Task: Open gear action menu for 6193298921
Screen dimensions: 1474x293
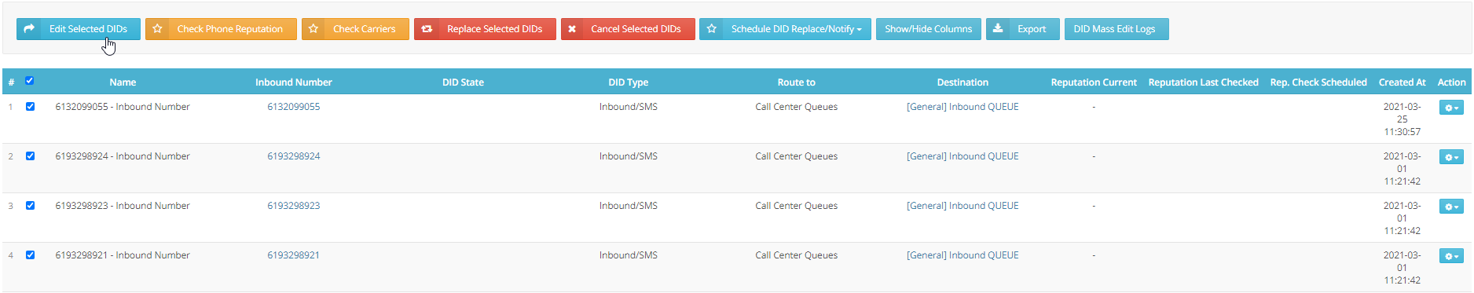Action: 1451,256
